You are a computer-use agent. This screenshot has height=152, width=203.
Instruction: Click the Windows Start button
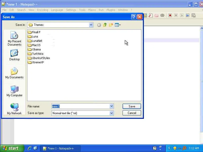pos(12,148)
